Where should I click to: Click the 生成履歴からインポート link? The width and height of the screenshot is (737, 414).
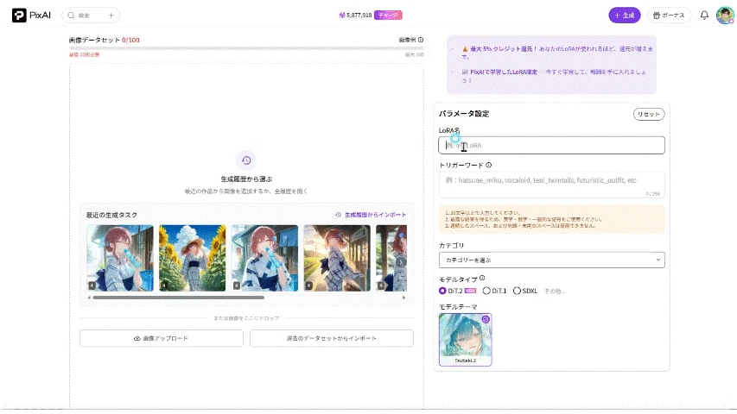pos(371,215)
